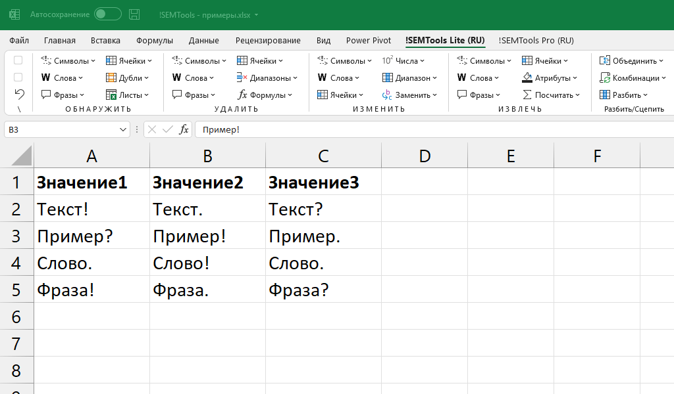Open the Диапазон dropdown in ИЗМЕНИТЬ group
The width and height of the screenshot is (674, 394).
tap(409, 78)
